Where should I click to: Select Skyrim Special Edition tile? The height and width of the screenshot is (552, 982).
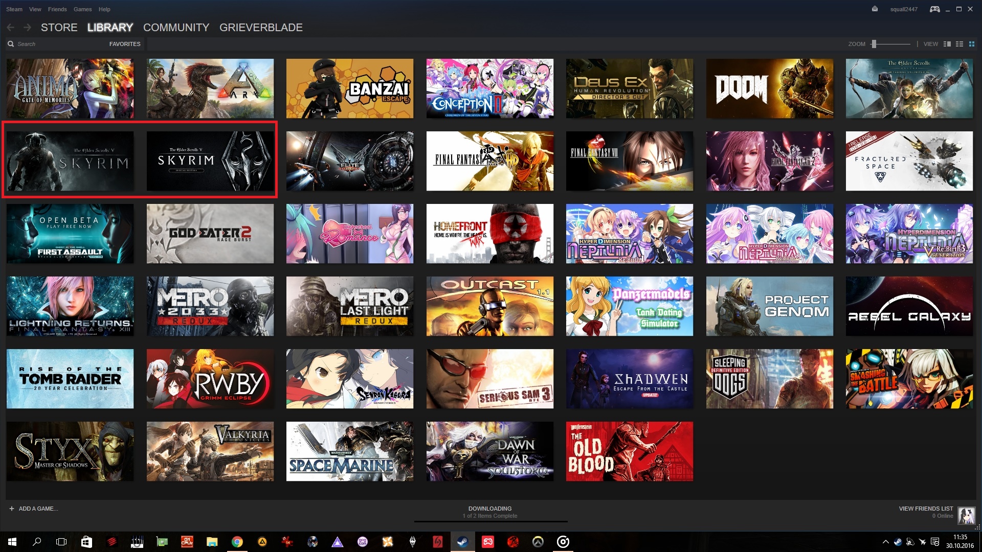(x=210, y=161)
